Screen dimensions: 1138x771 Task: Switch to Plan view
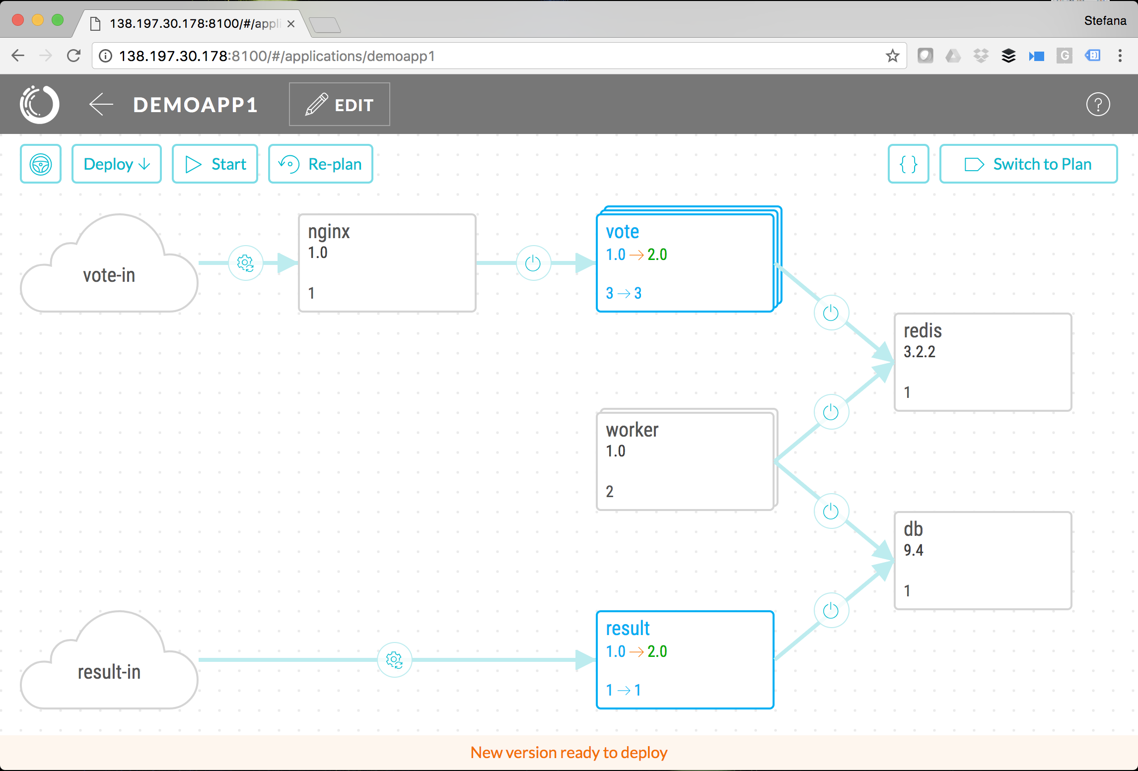tap(1028, 164)
